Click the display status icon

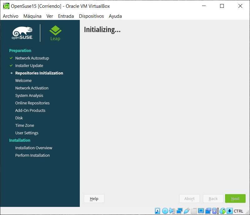(x=201, y=211)
